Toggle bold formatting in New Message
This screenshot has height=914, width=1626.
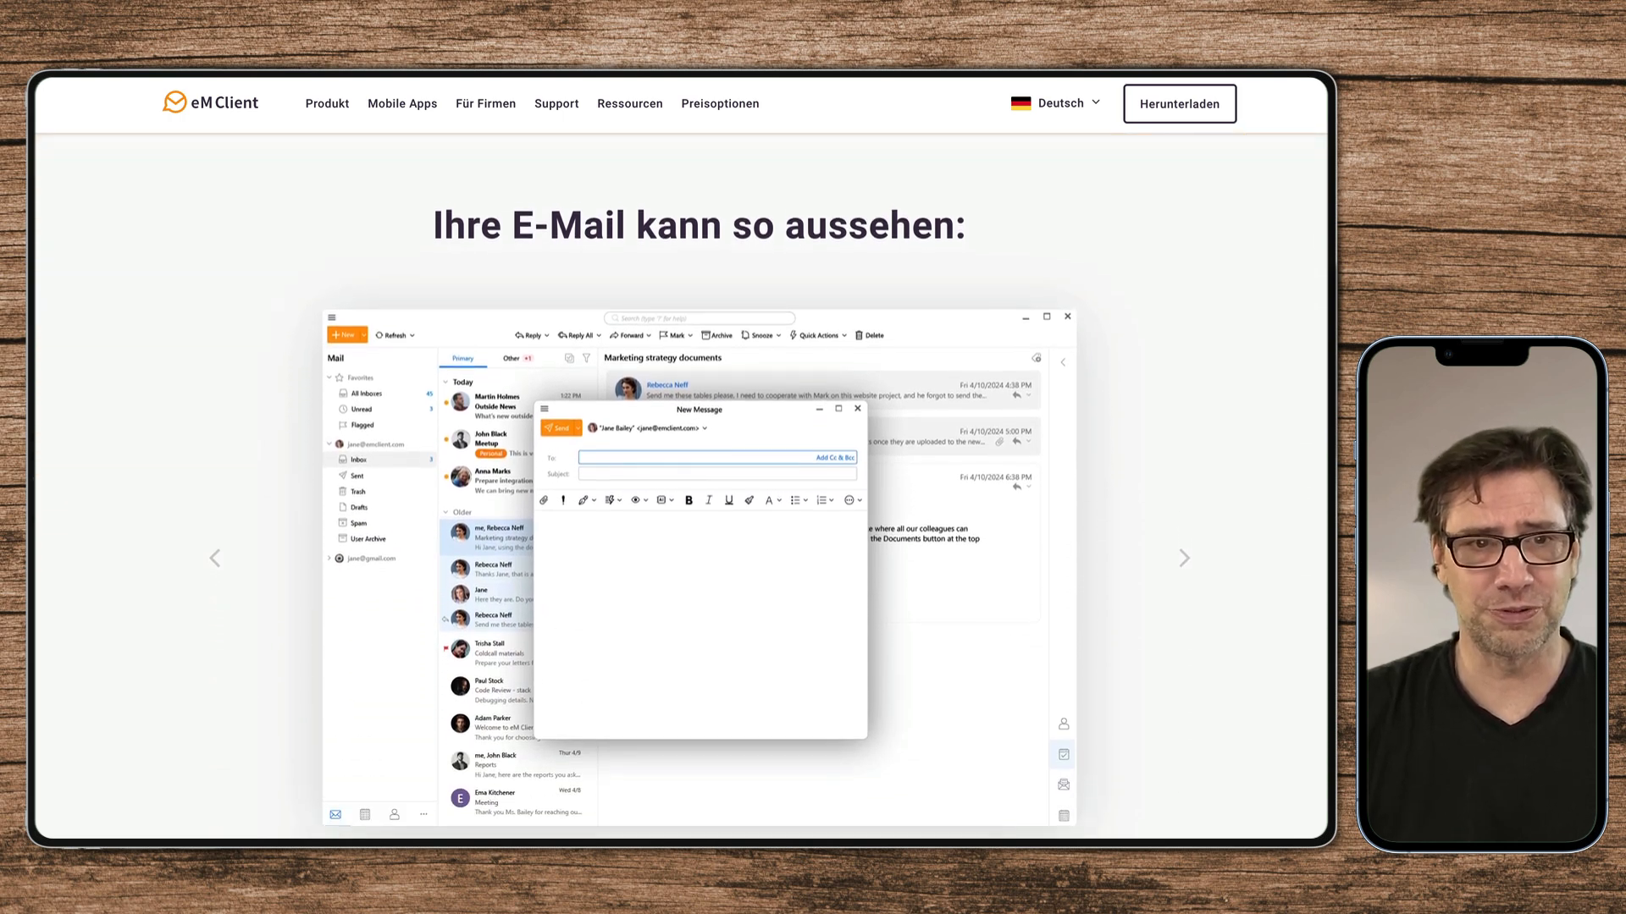click(689, 500)
